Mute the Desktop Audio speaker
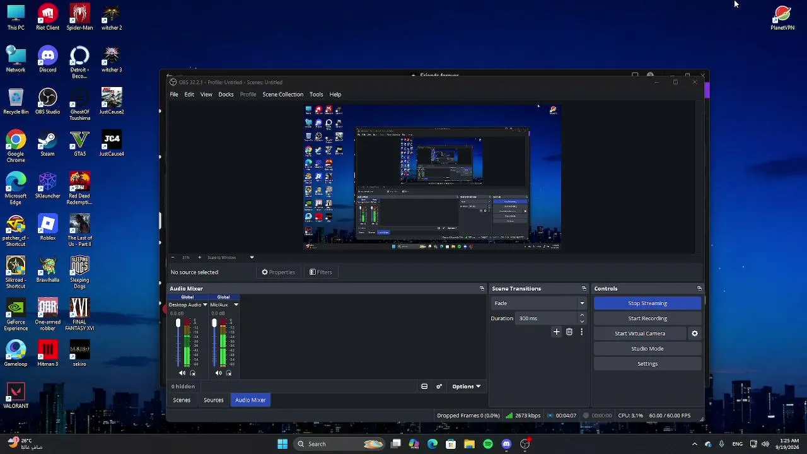Screen dimensions: 807x454 pyautogui.click(x=182, y=373)
